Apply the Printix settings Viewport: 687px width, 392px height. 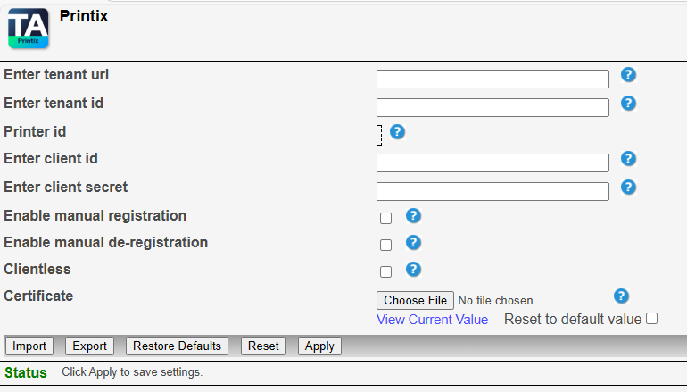319,346
